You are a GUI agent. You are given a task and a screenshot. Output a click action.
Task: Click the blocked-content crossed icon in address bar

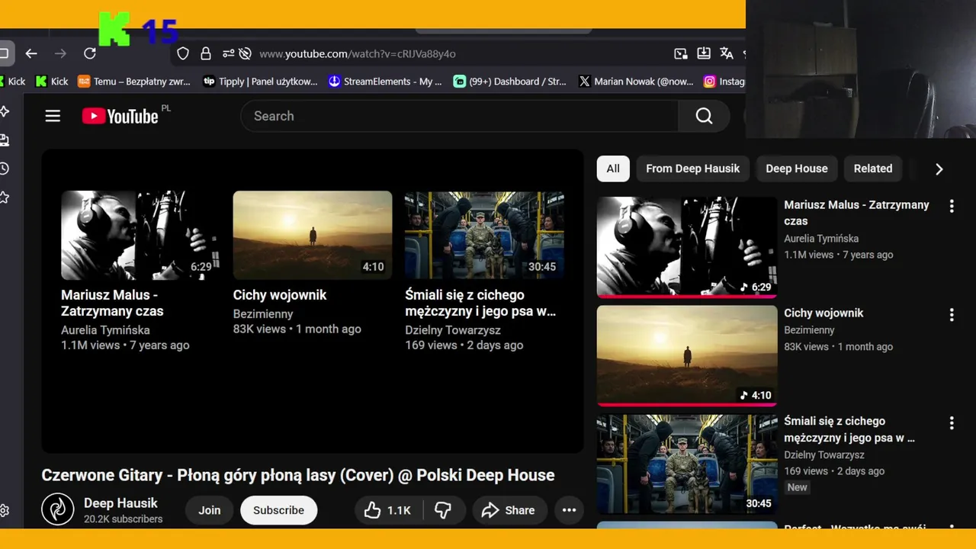point(245,53)
